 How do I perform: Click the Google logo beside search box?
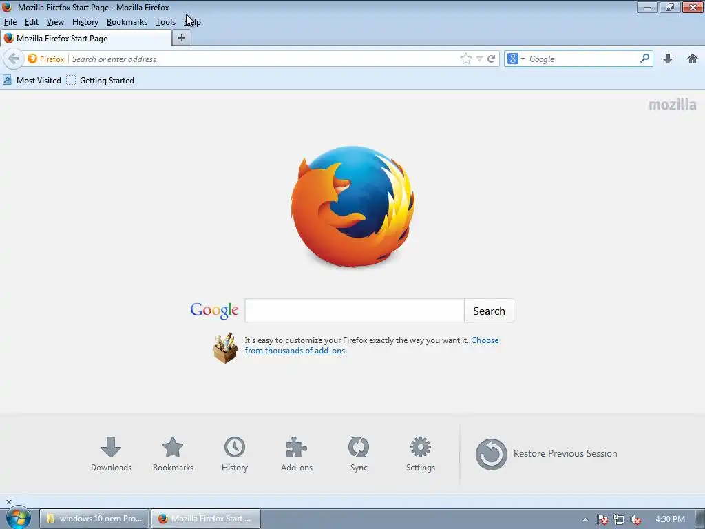tap(215, 311)
